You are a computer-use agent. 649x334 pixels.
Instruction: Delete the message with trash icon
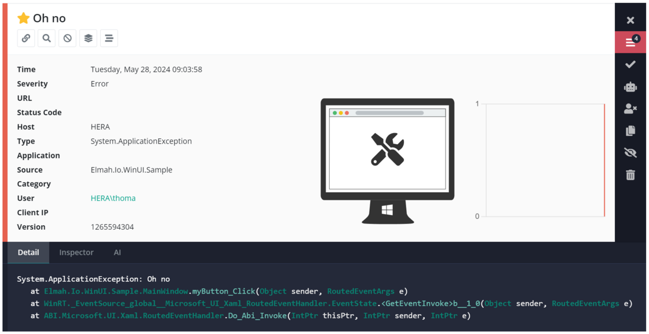tap(630, 175)
